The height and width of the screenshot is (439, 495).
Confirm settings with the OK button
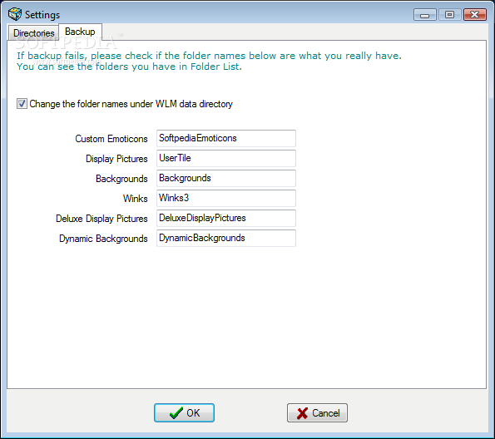pyautogui.click(x=184, y=412)
